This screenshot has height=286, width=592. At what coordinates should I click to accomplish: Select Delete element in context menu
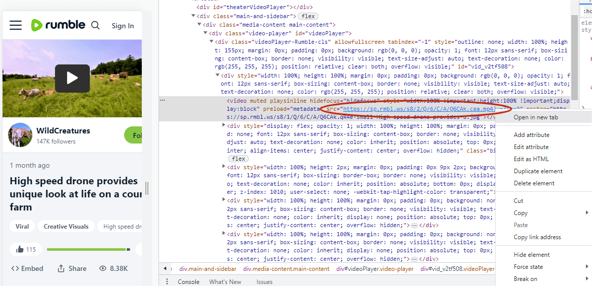point(534,183)
